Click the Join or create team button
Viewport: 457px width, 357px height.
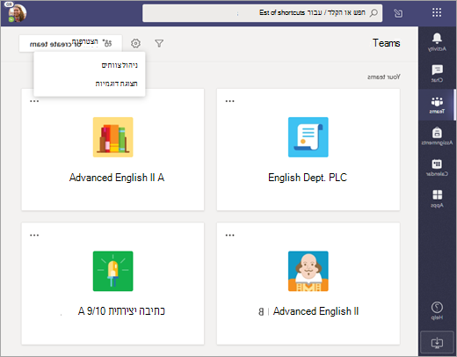point(70,43)
